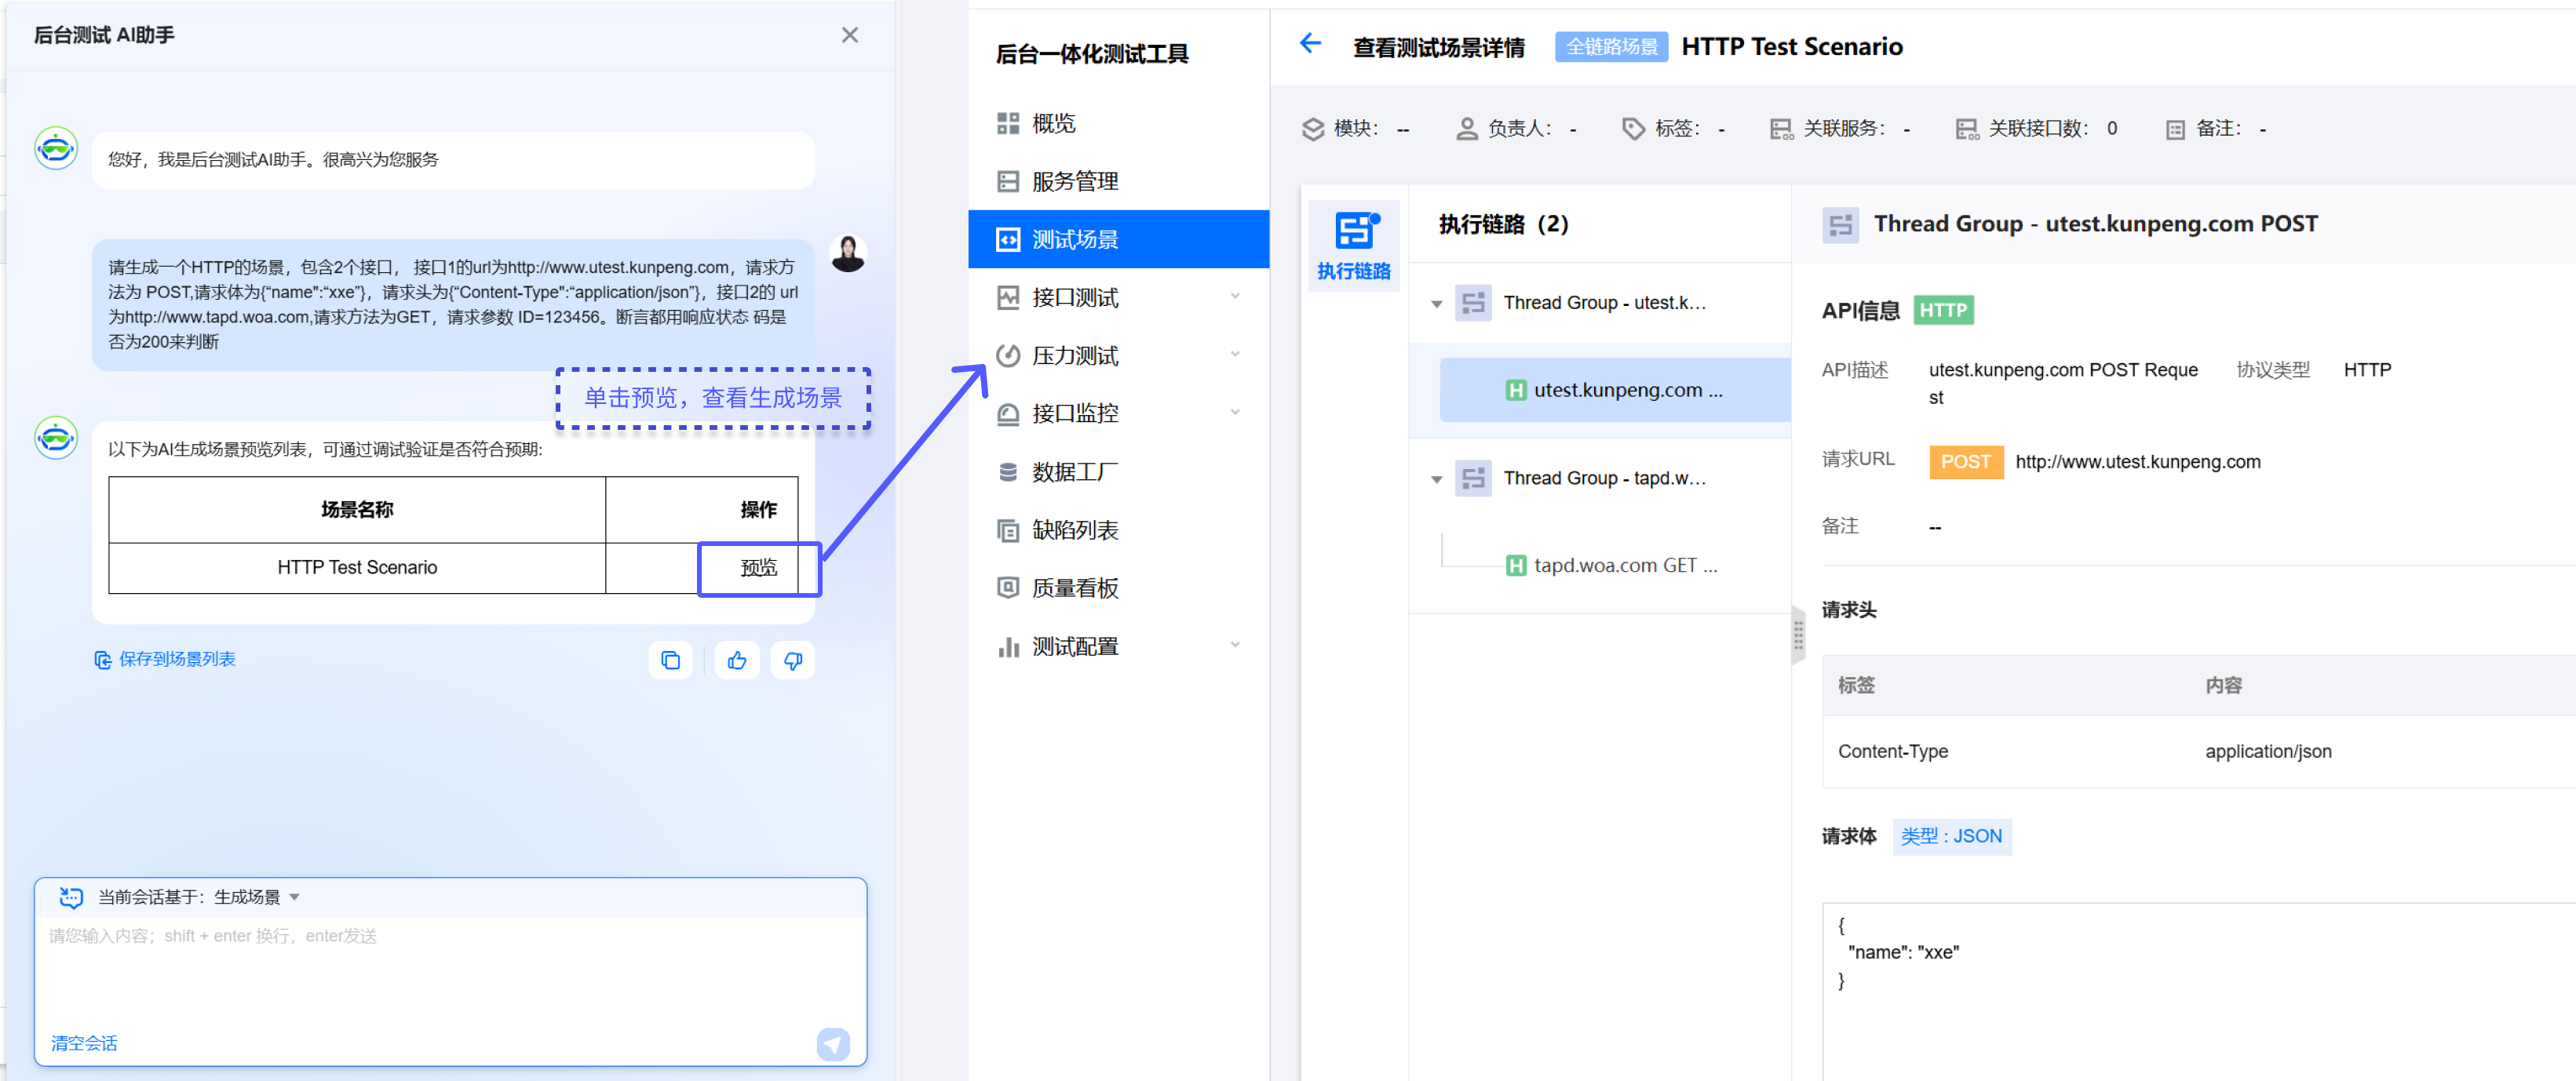Collapse Thread Group utest.k tree node
2576x1081 pixels.
coord(1436,304)
